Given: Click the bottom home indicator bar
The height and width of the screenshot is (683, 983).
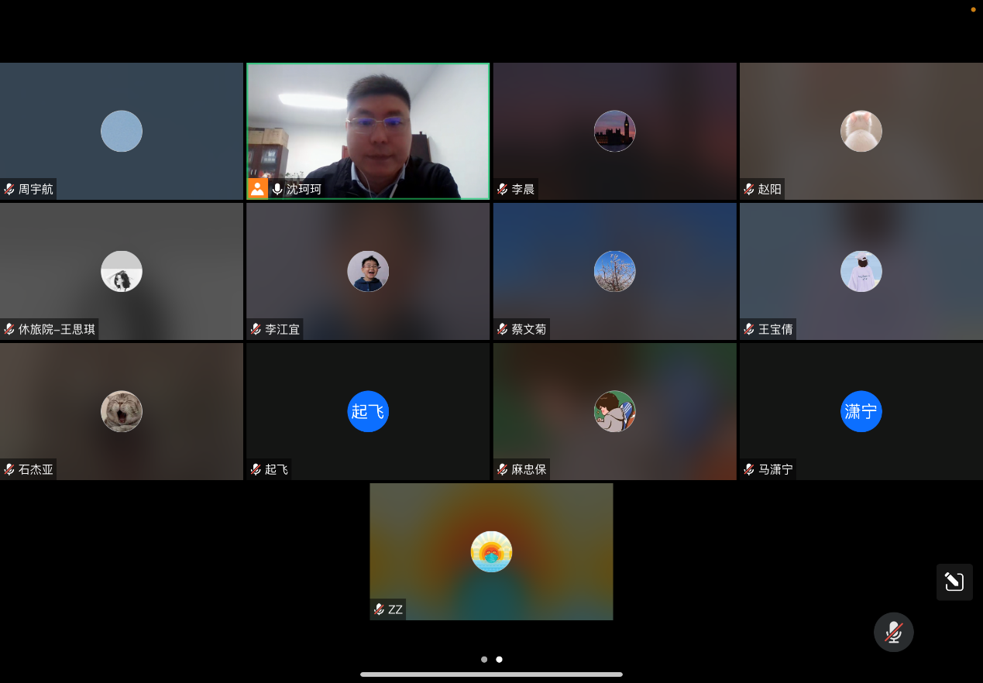Looking at the screenshot, I should (x=491, y=674).
